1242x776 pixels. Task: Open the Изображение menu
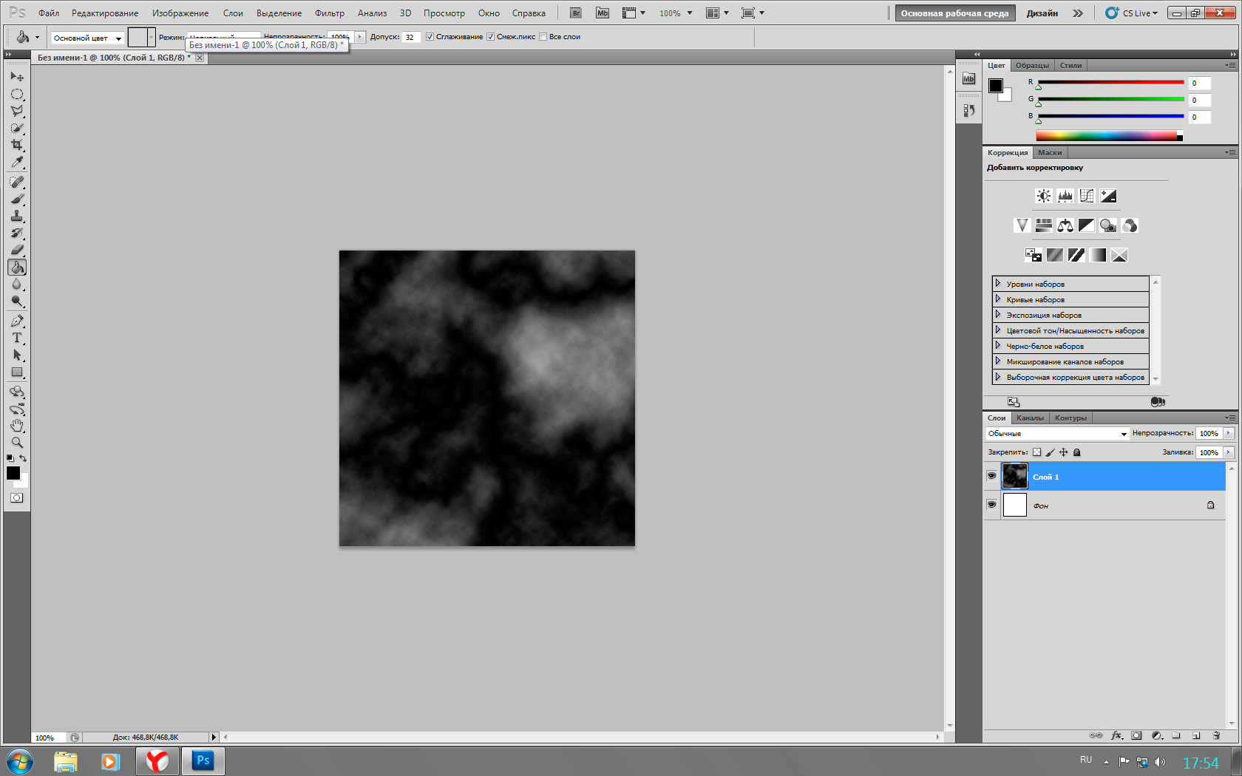[x=180, y=13]
